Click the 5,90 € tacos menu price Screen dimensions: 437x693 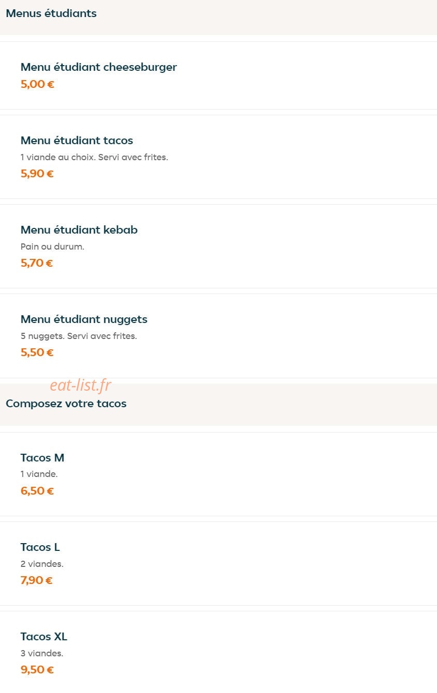click(37, 174)
